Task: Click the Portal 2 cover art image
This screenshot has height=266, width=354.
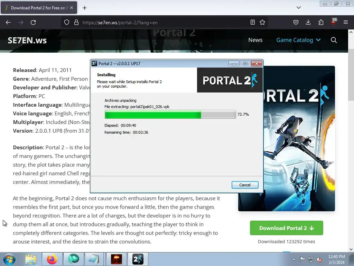Action: click(x=299, y=139)
